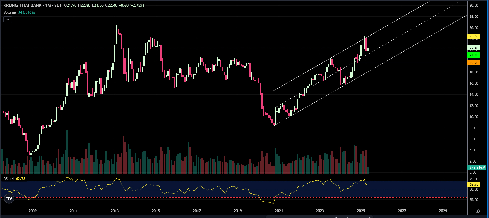The image size is (489, 218).
Task: Select the green 21.10 price label on the scale
Action: (x=474, y=55)
